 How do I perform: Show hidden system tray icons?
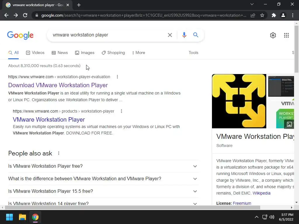257,217
